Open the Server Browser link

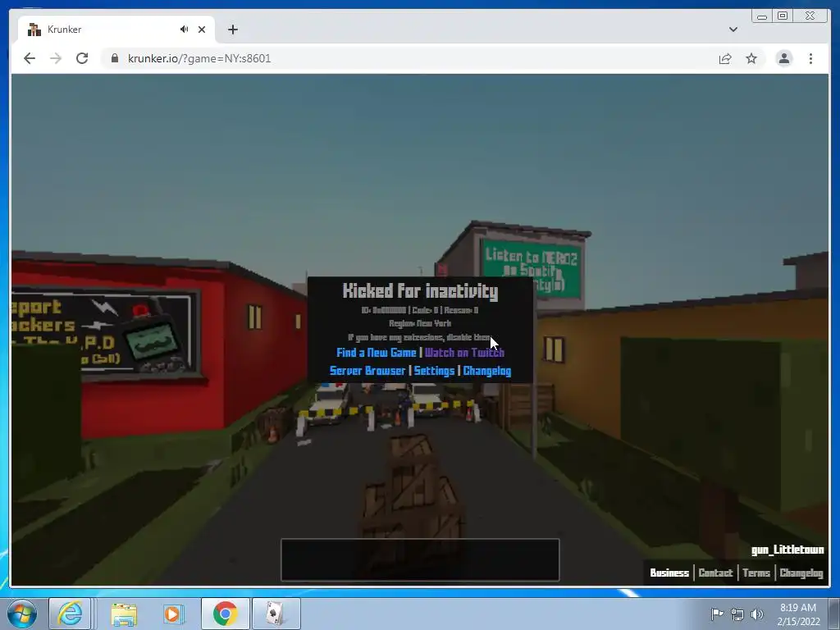tap(367, 371)
